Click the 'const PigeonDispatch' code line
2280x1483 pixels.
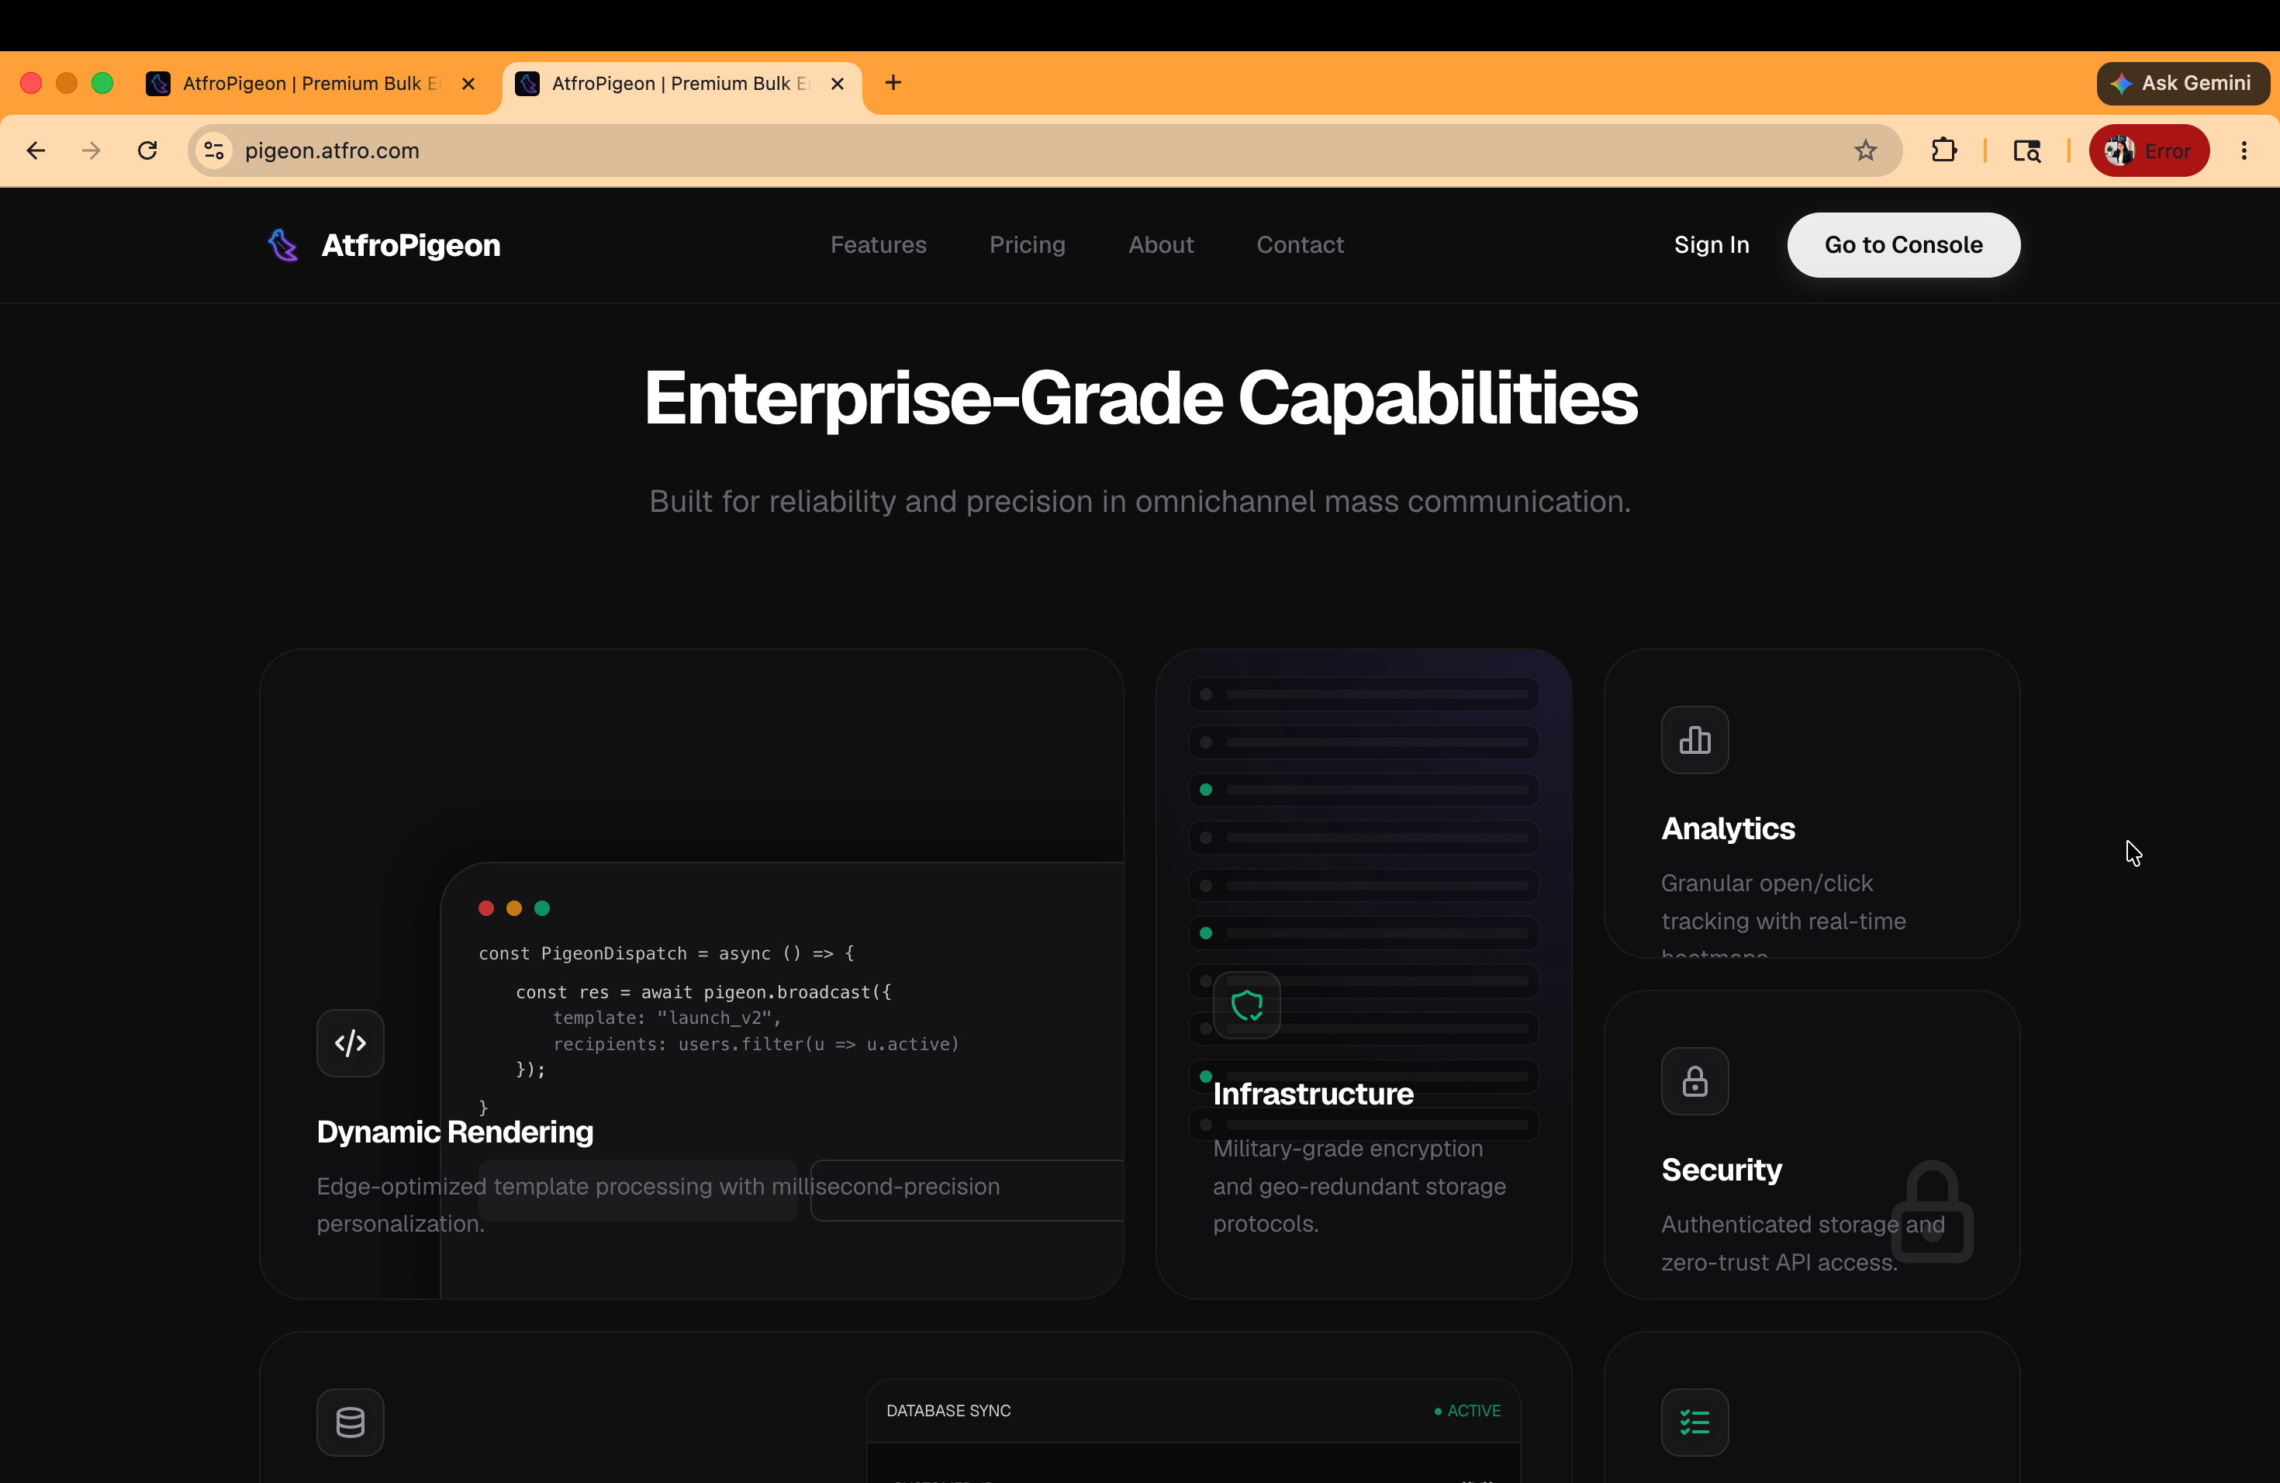666,954
